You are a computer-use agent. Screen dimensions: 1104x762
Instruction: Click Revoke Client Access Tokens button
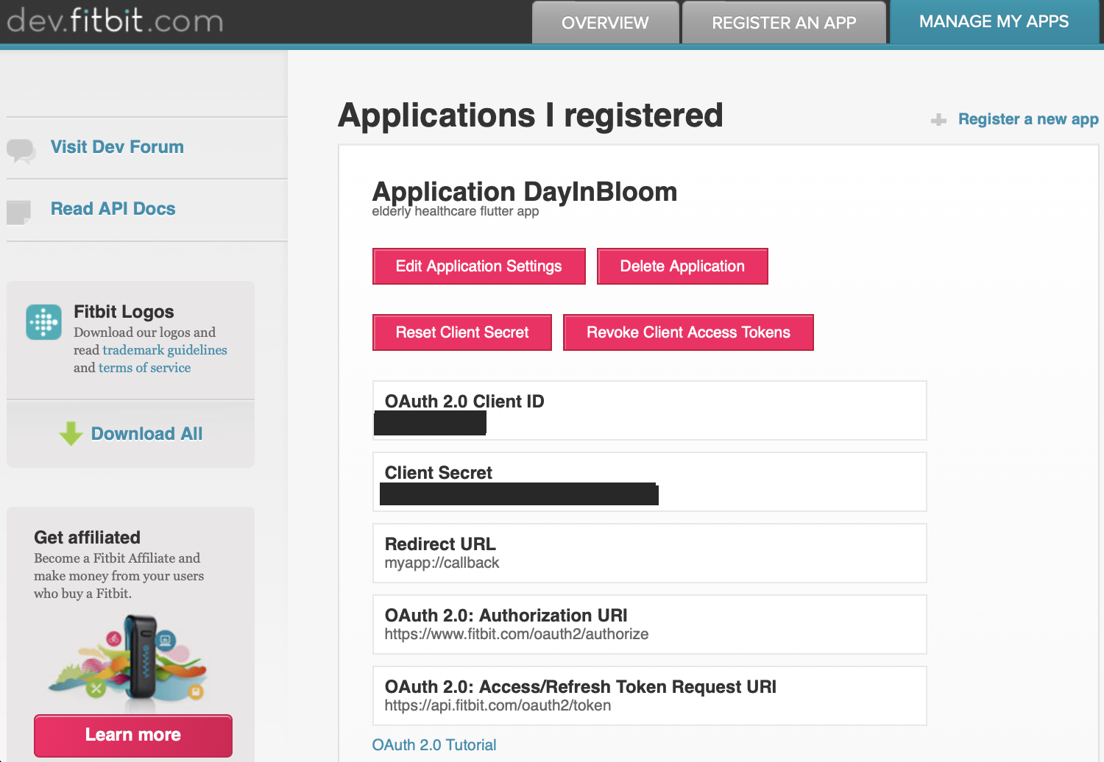(x=688, y=332)
